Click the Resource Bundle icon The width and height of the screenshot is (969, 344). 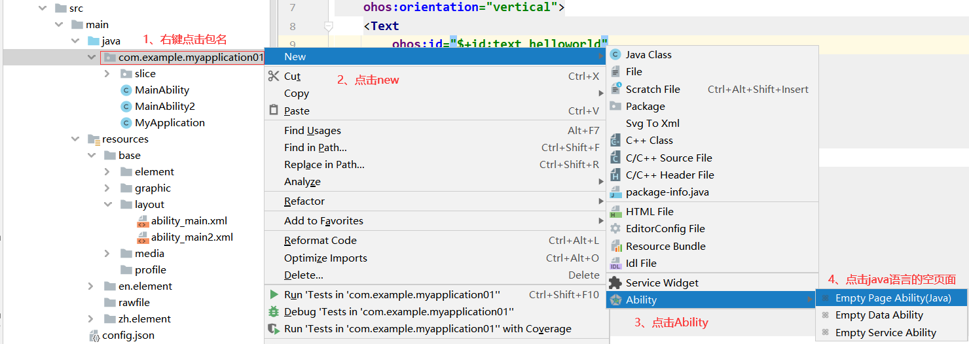click(615, 246)
